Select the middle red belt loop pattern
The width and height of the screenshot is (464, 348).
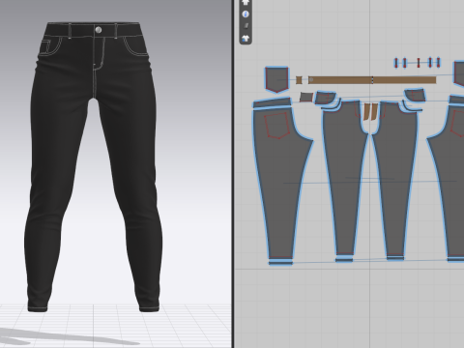click(x=419, y=63)
